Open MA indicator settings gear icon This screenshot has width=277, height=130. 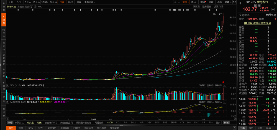coord(35,7)
